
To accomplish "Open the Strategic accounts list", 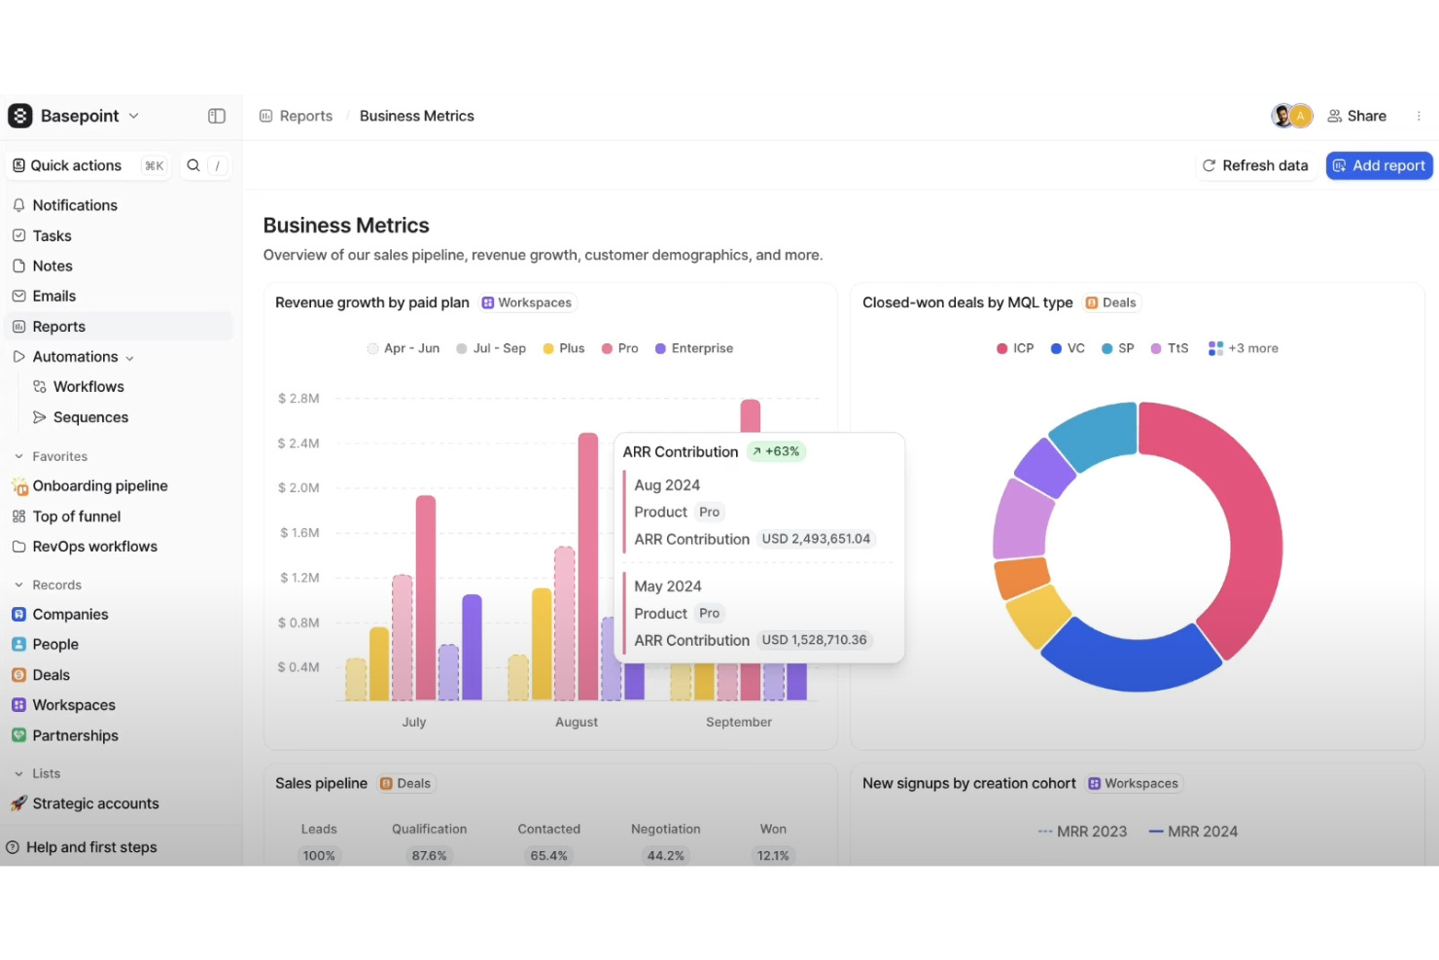I will 95,803.
